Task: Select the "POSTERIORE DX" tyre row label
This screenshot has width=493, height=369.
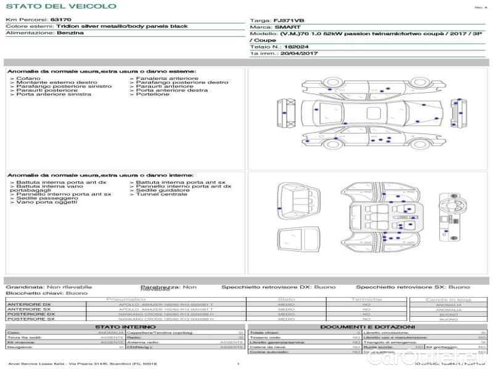Action: [31, 314]
